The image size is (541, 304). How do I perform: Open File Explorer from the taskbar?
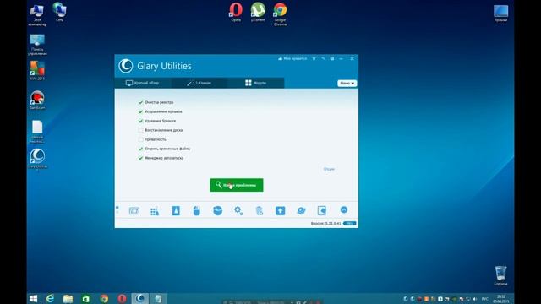68,298
